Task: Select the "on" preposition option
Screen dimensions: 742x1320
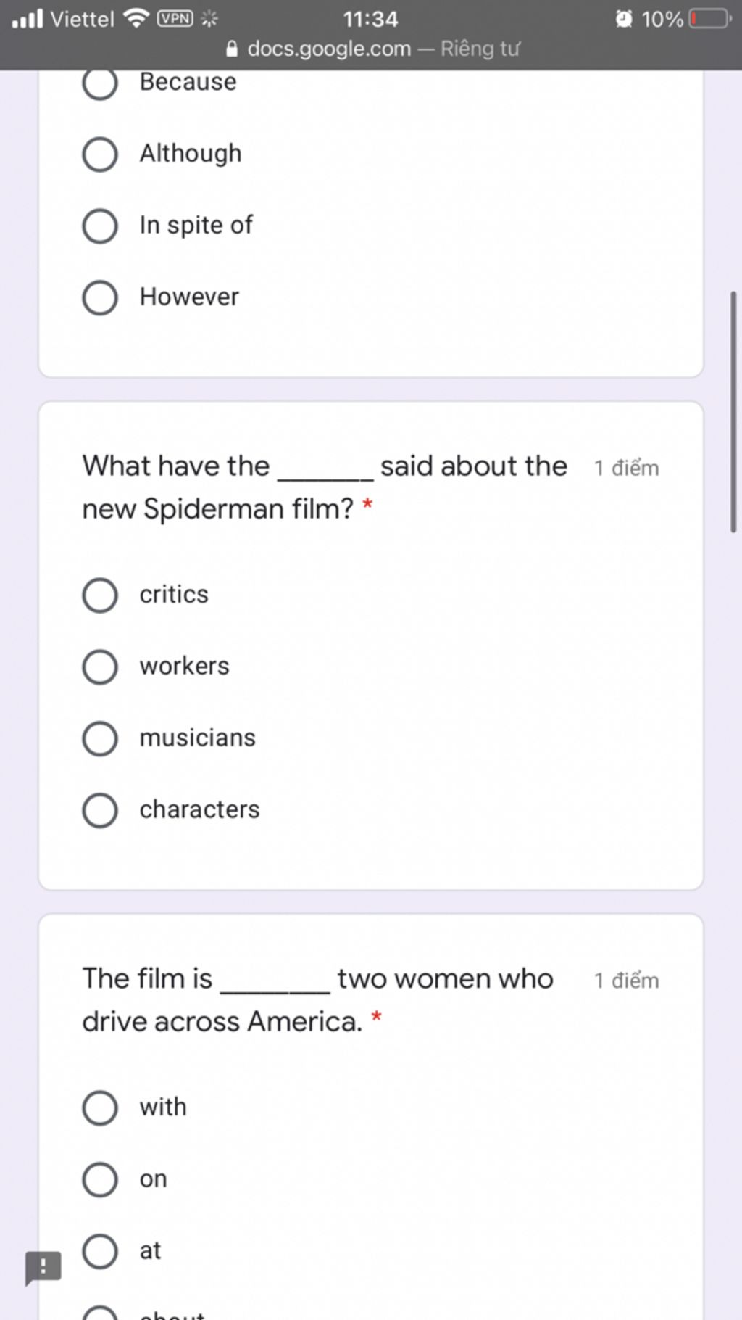Action: (x=100, y=1180)
